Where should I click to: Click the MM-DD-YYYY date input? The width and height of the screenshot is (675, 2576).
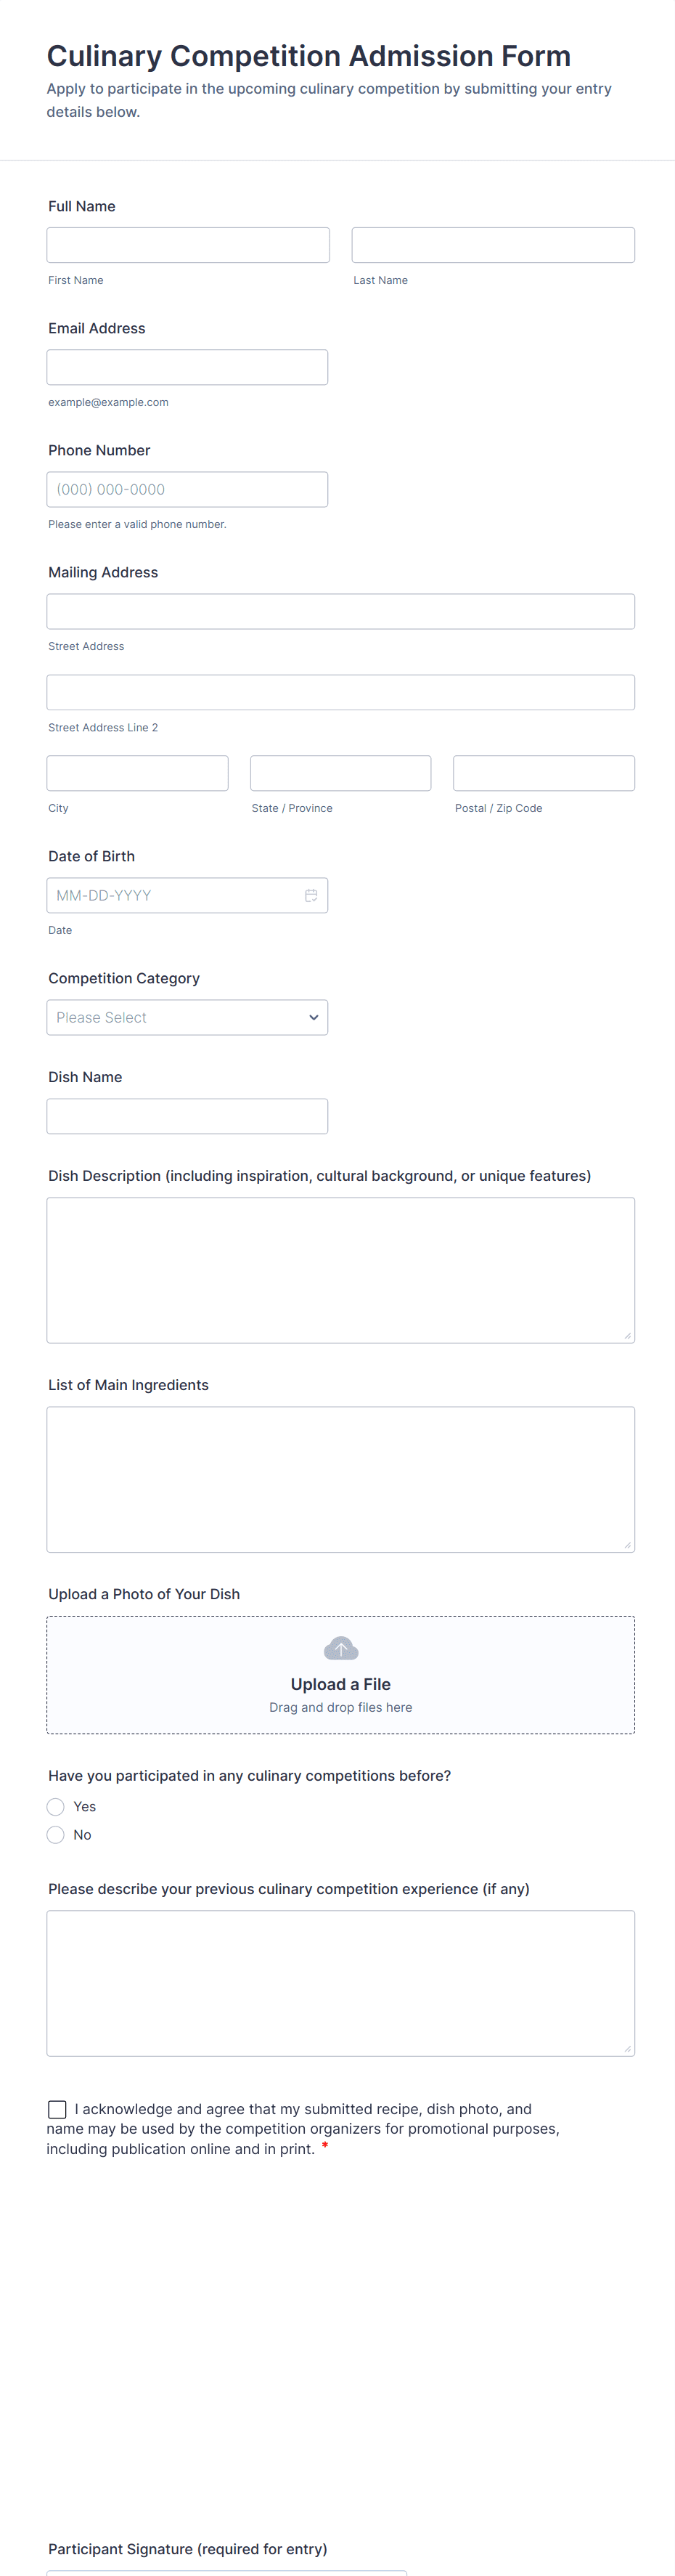pyautogui.click(x=187, y=895)
